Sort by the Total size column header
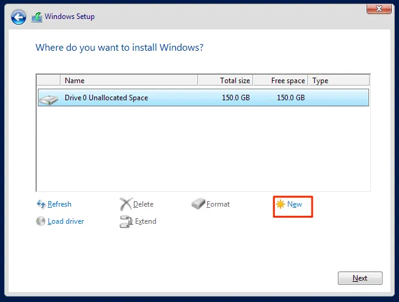Viewport: 399px width, 302px height. (225, 81)
